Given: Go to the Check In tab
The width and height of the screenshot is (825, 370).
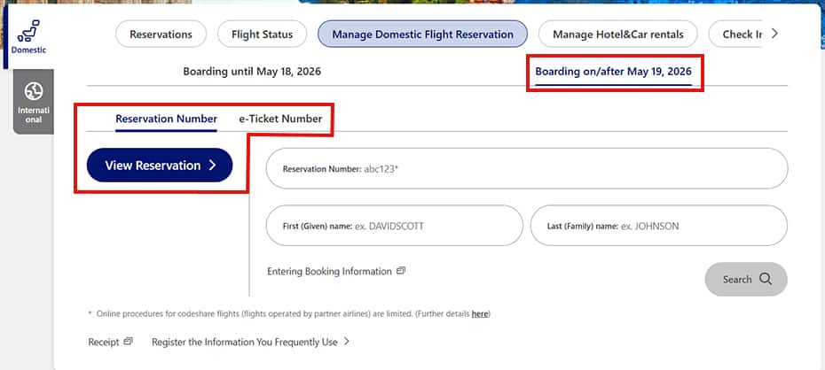Looking at the screenshot, I should [x=735, y=35].
